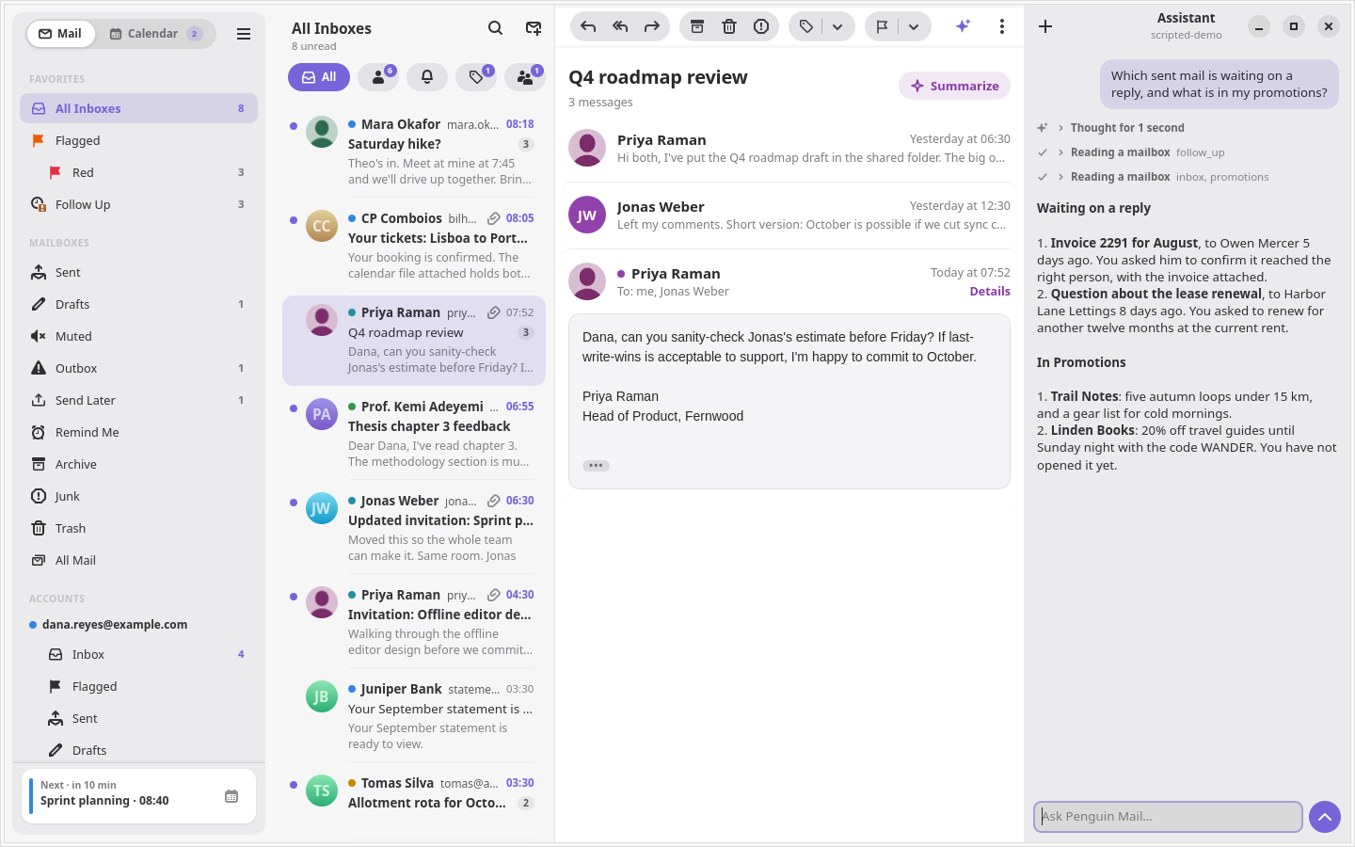Expand the 'Thought for 1 second' step
1355x847 pixels.
[x=1110, y=128]
